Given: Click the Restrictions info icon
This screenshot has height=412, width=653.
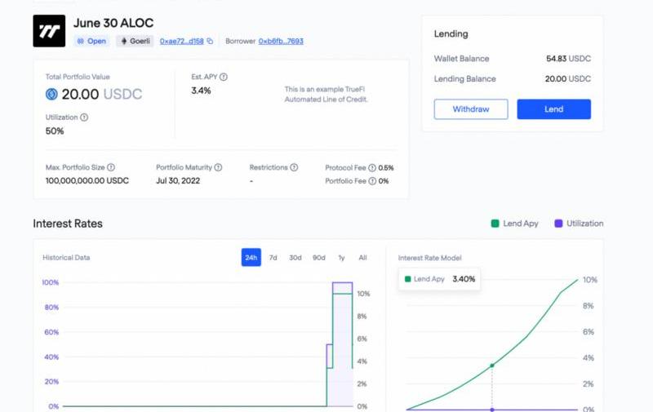Looking at the screenshot, I should pos(294,167).
